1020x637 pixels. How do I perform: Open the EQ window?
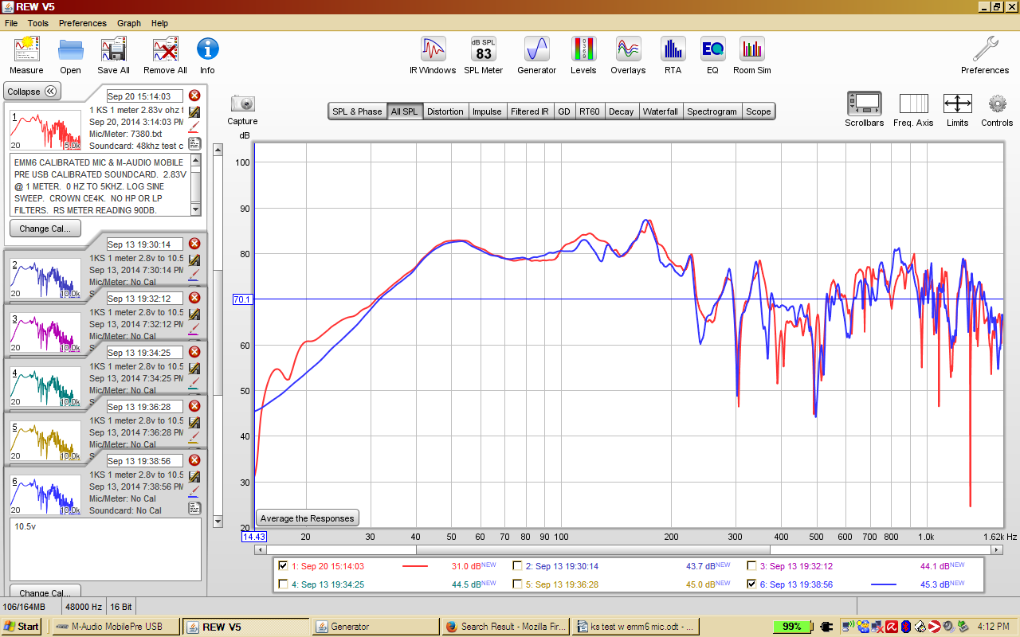(x=712, y=49)
